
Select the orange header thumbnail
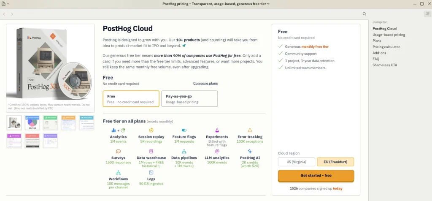(x=69, y=123)
